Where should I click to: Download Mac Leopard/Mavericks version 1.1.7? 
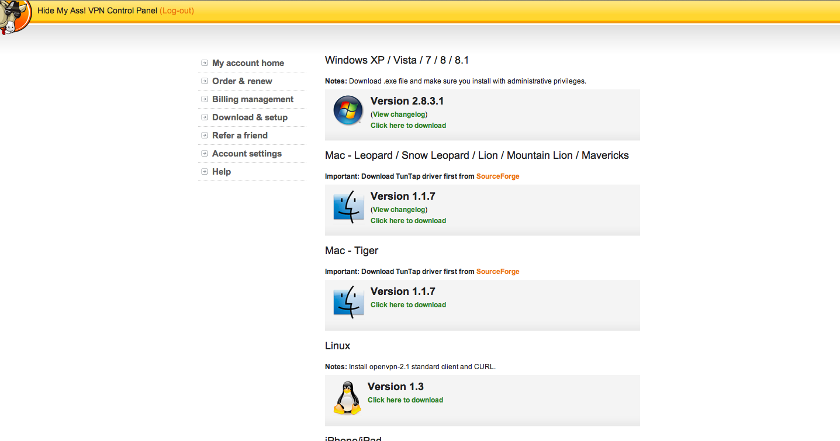point(408,221)
